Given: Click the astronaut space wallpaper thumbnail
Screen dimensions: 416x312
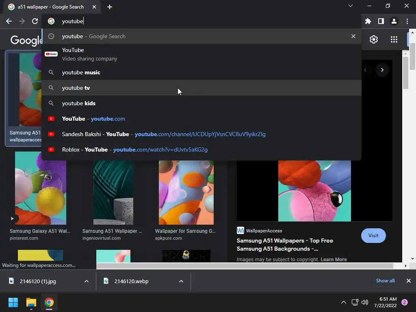Looking at the screenshot, I should [186, 256].
